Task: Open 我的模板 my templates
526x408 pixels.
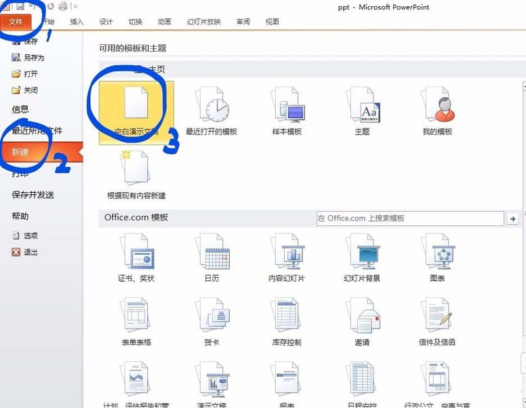Action: click(x=437, y=111)
